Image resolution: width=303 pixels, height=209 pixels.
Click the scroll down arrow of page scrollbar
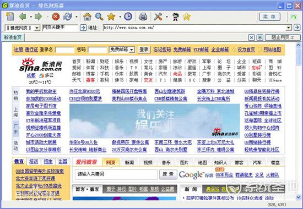coord(298,197)
